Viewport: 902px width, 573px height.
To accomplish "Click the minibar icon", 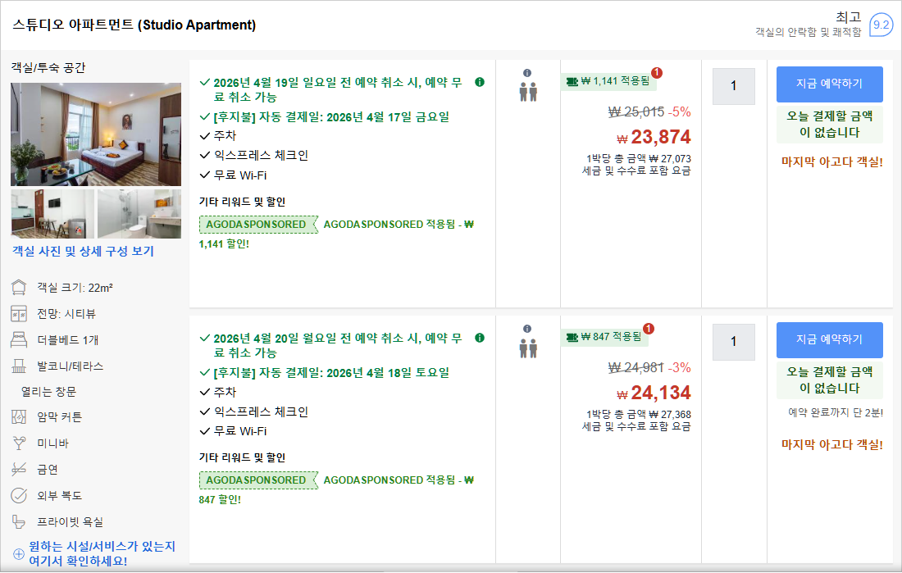I will point(19,443).
